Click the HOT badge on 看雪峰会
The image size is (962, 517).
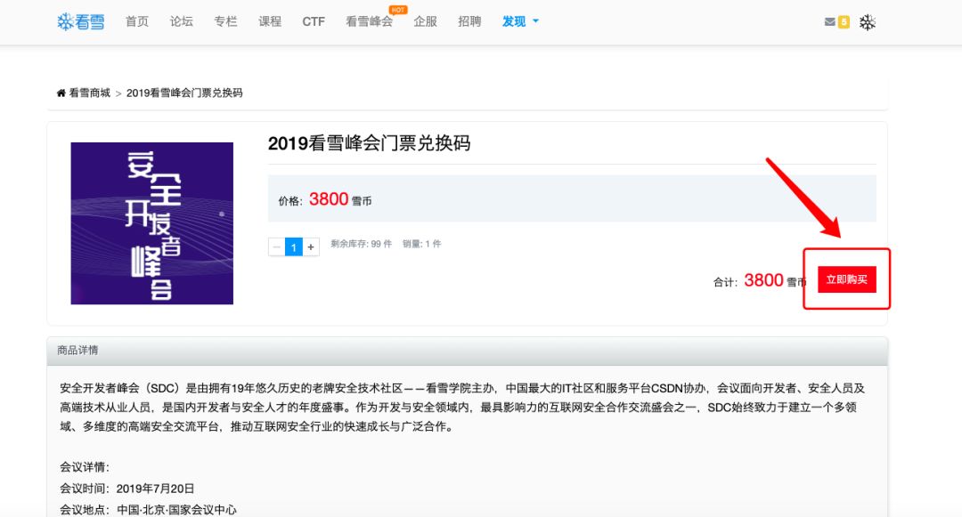pos(397,10)
